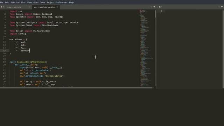This screenshot has height=126, width=224.
Task: Click 'import config' on line 9
Action: 18,34
